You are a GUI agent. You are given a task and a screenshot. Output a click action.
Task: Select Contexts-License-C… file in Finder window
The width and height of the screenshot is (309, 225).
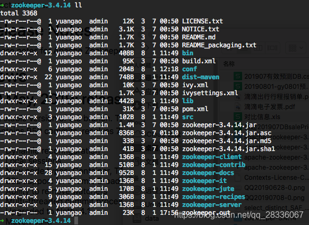276,178
